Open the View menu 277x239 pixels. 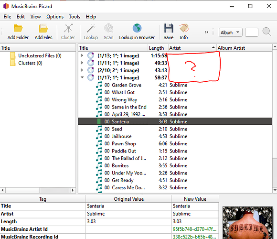(x=35, y=17)
